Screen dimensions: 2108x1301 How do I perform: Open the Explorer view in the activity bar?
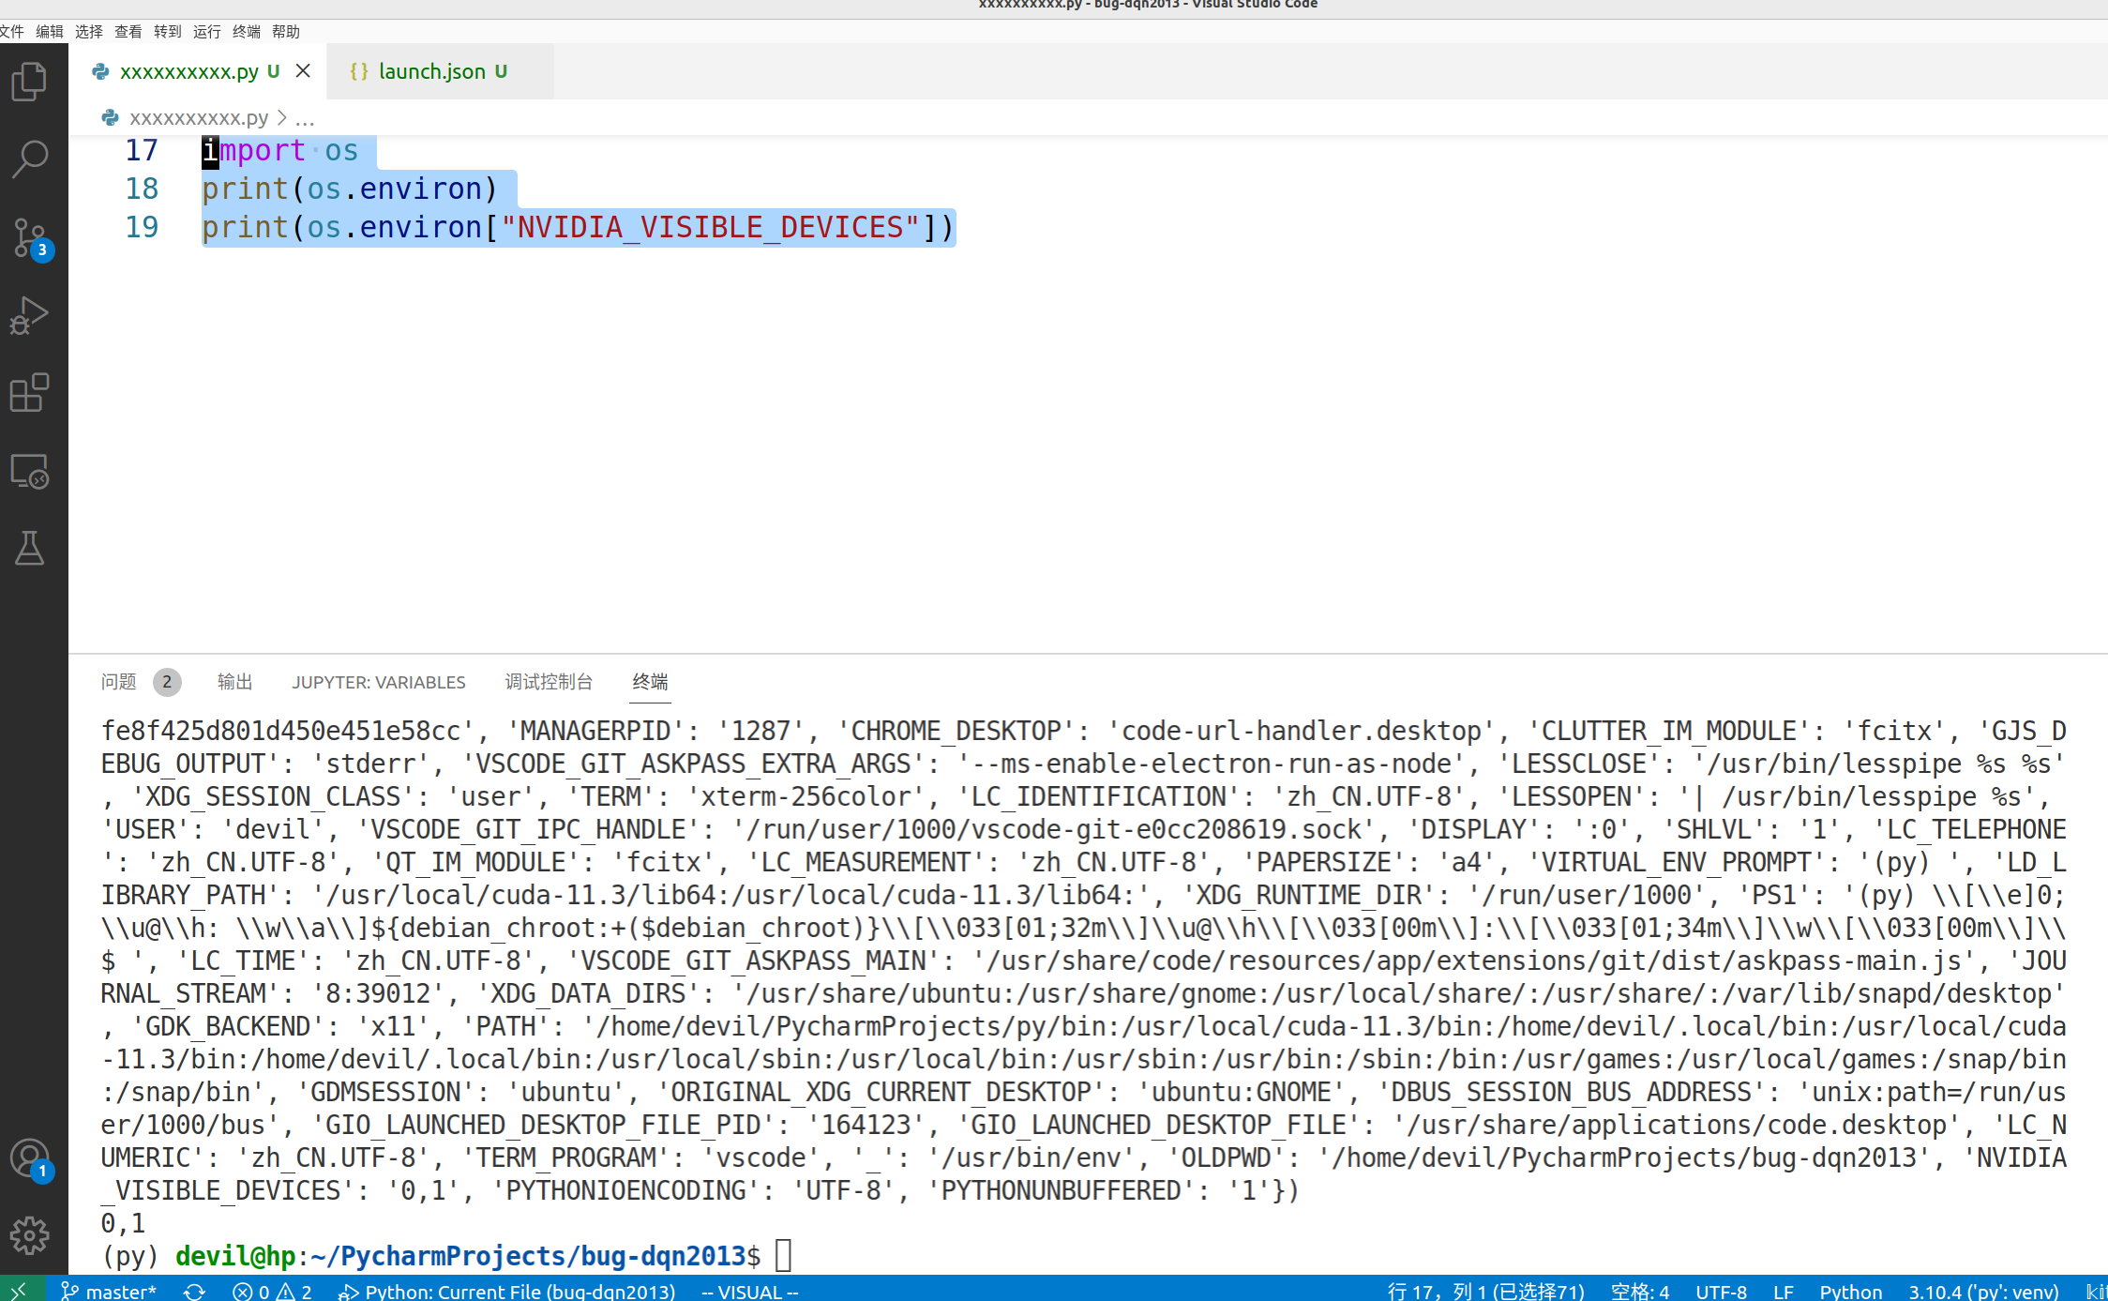(29, 81)
